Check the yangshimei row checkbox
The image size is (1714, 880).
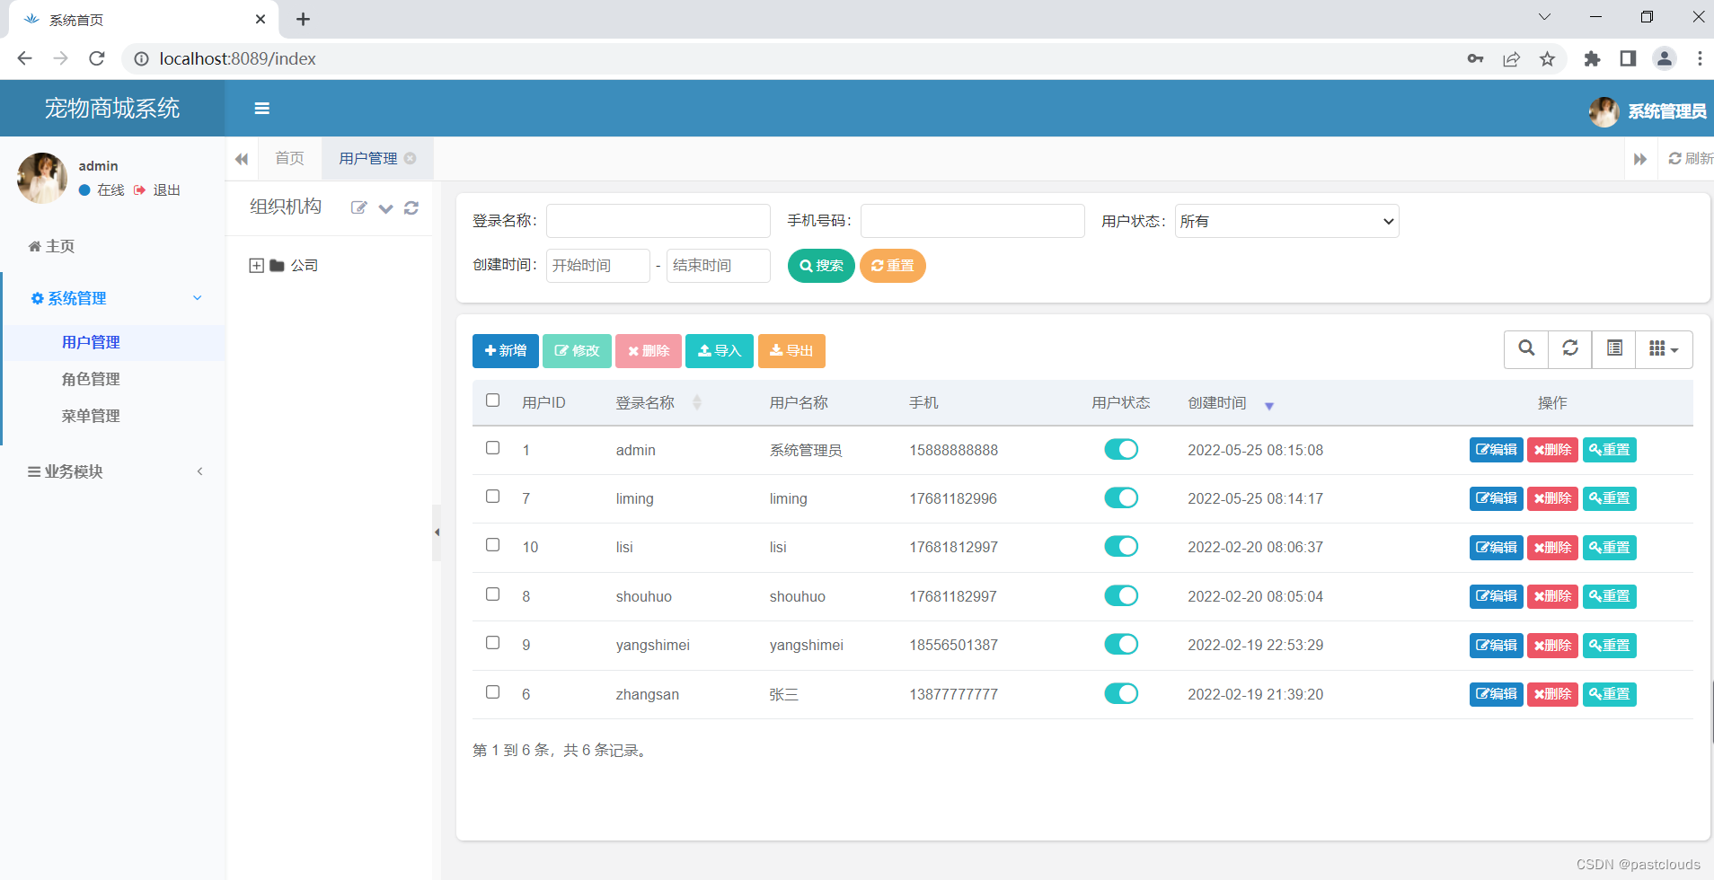[492, 643]
